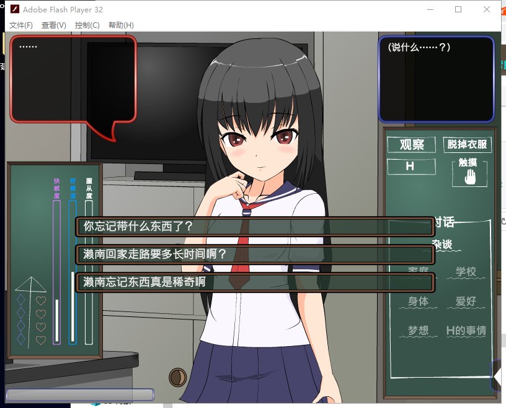Viewport: 506px width, 408px height.
Task: Select the 爱好 topic
Action: coord(466,302)
